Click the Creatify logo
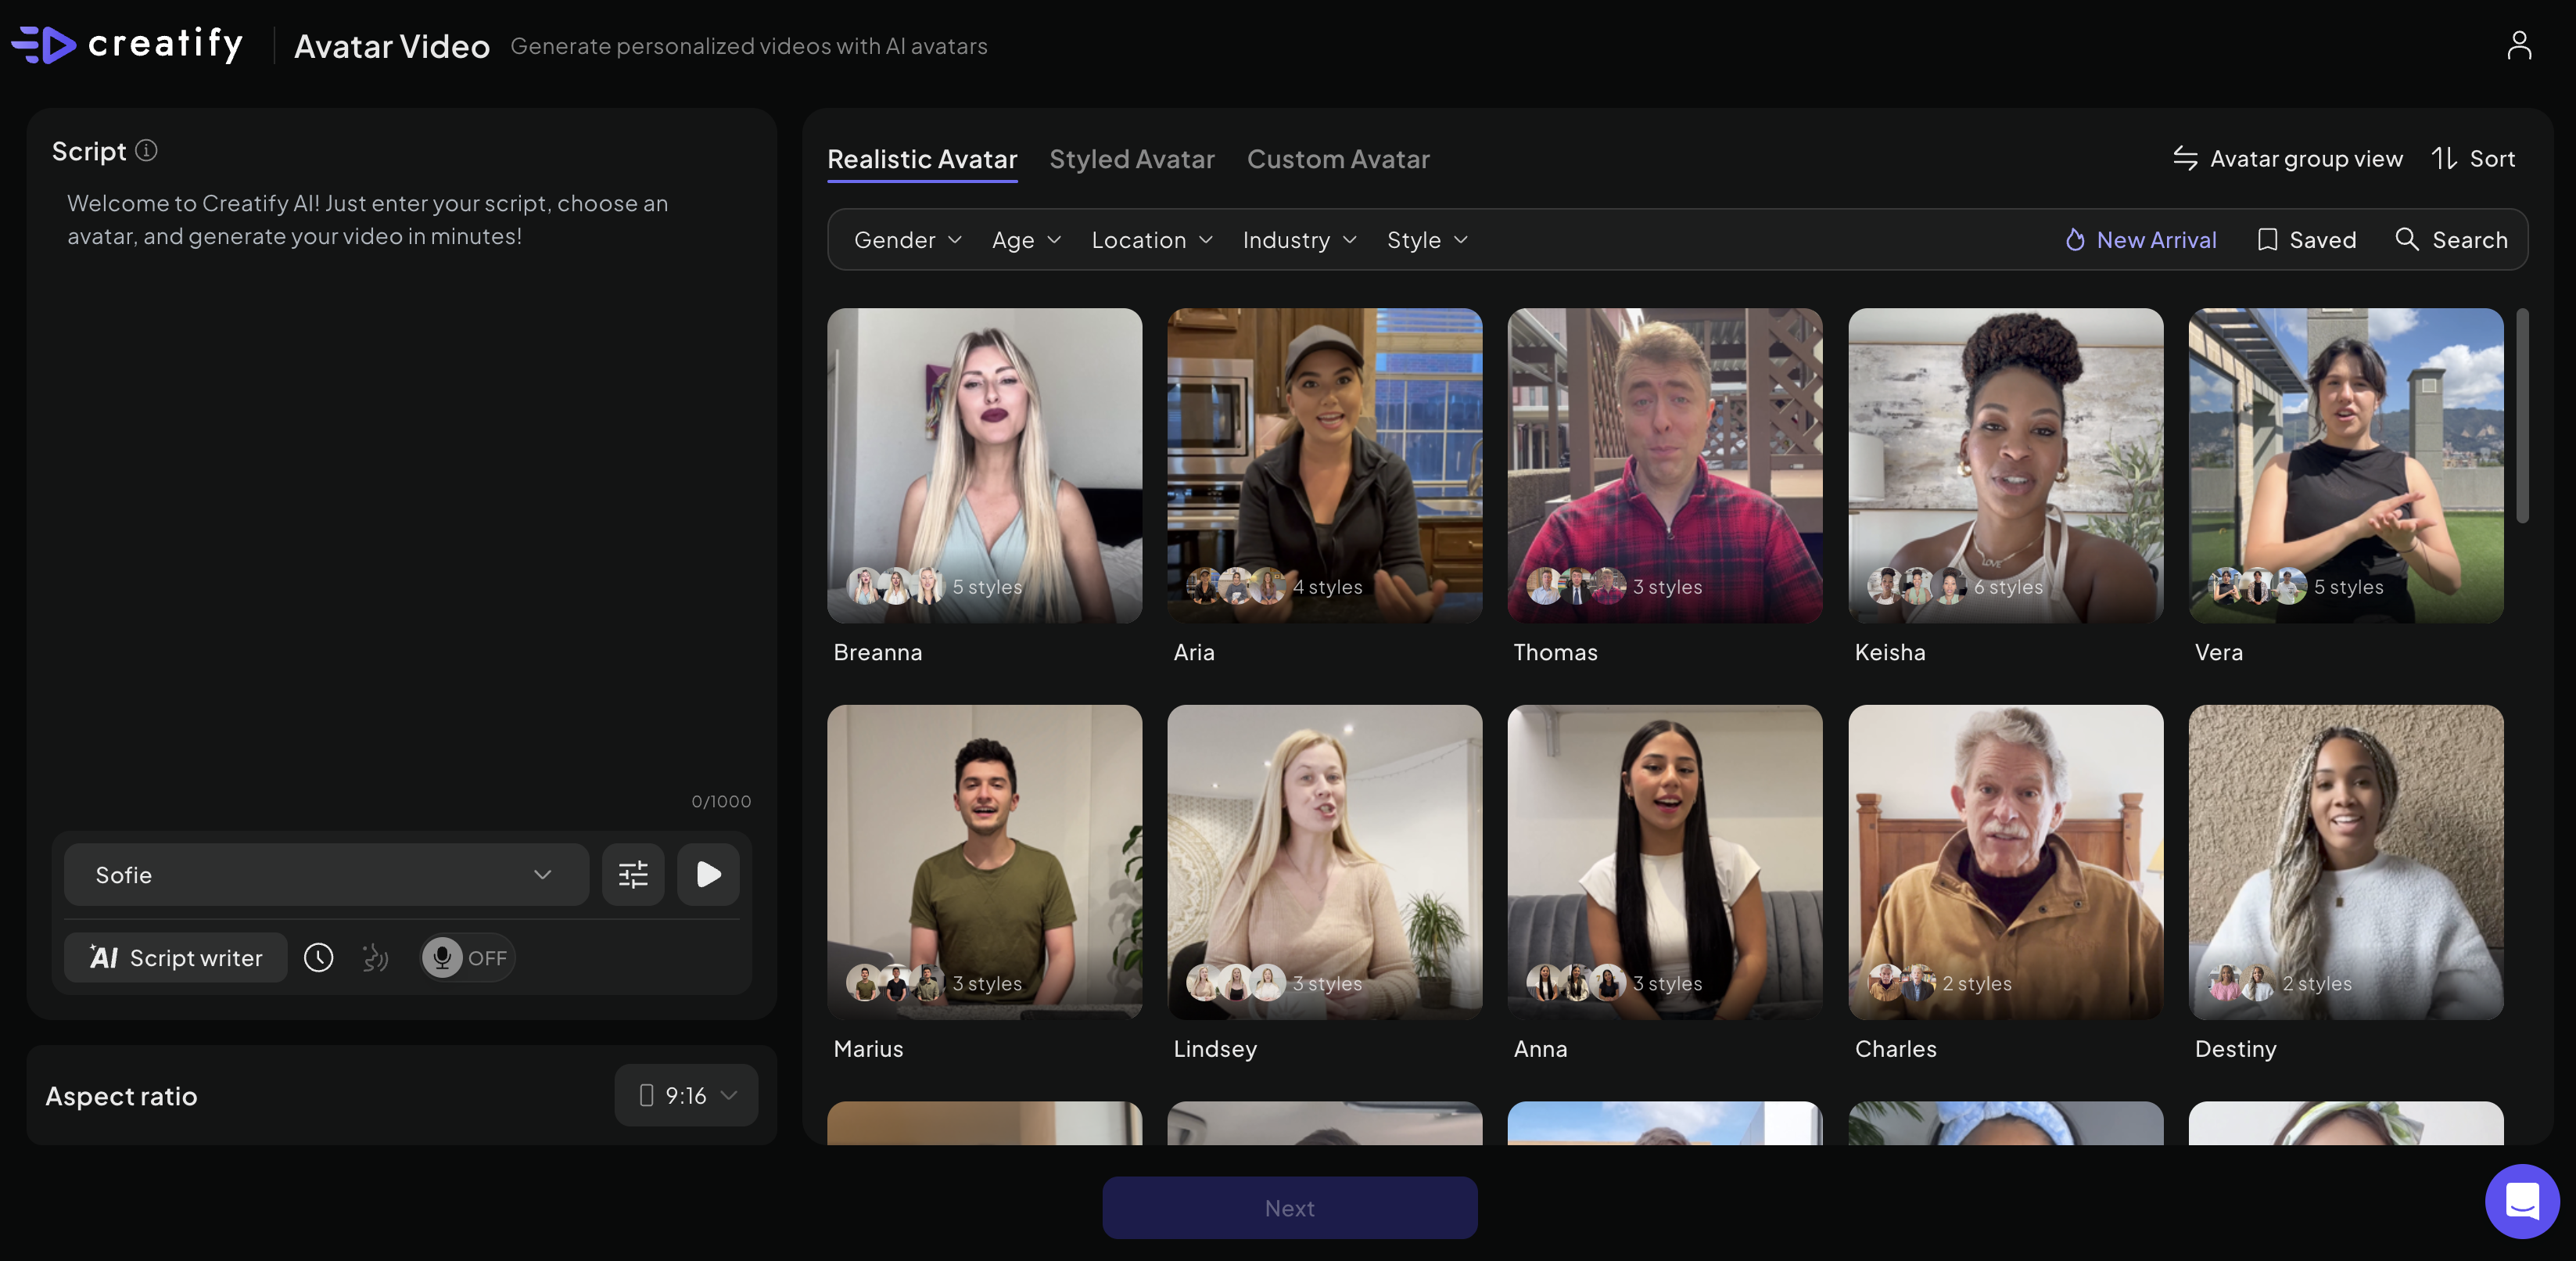Image resolution: width=2576 pixels, height=1261 pixels. pyautogui.click(x=128, y=45)
